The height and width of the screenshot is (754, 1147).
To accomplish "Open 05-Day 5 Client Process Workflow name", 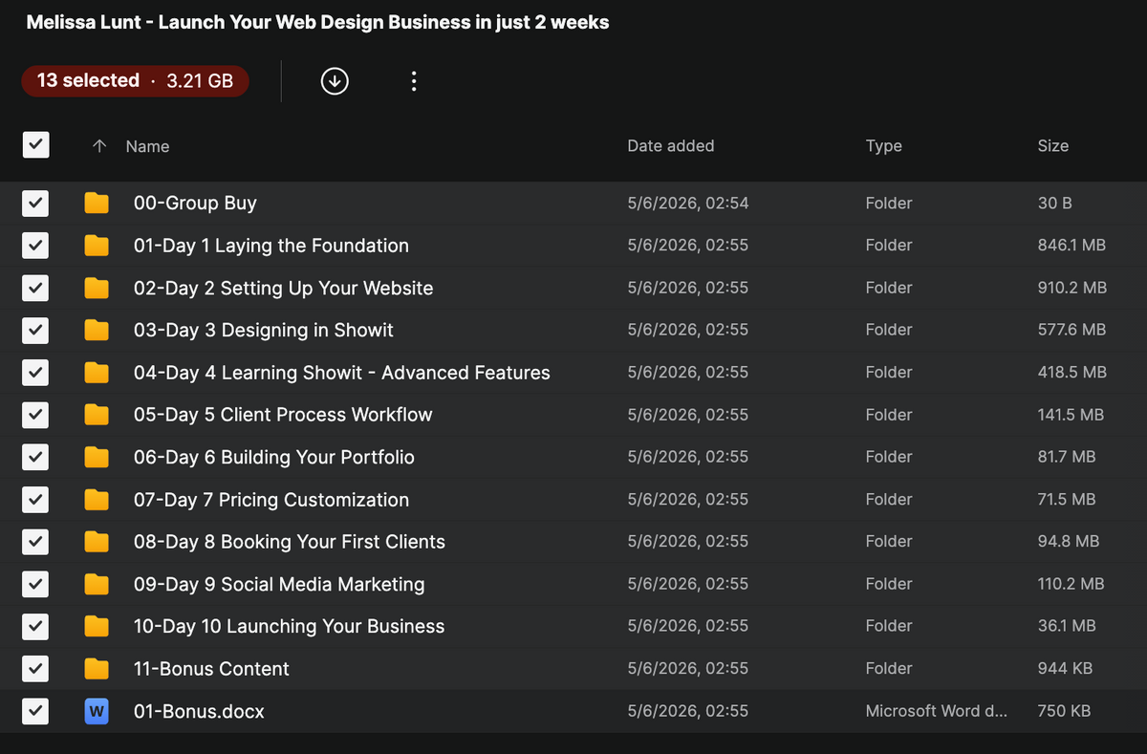I will (x=283, y=415).
